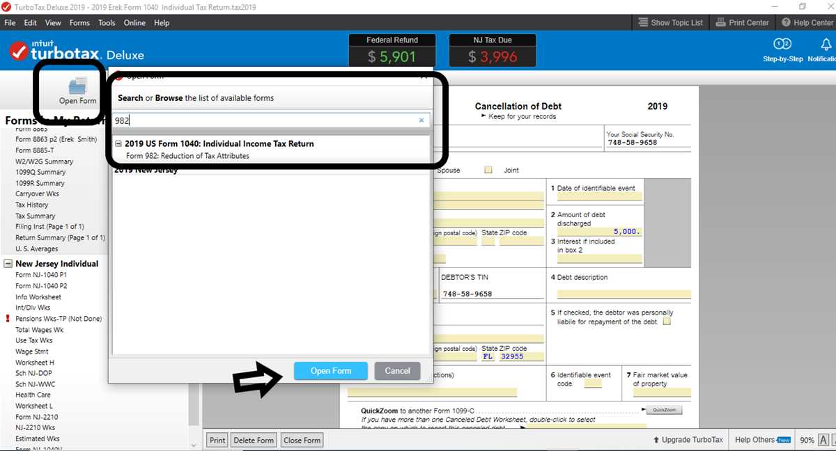Screen dimensions: 836x451
Task: Click the Federal Refund amount display
Action: (x=392, y=56)
